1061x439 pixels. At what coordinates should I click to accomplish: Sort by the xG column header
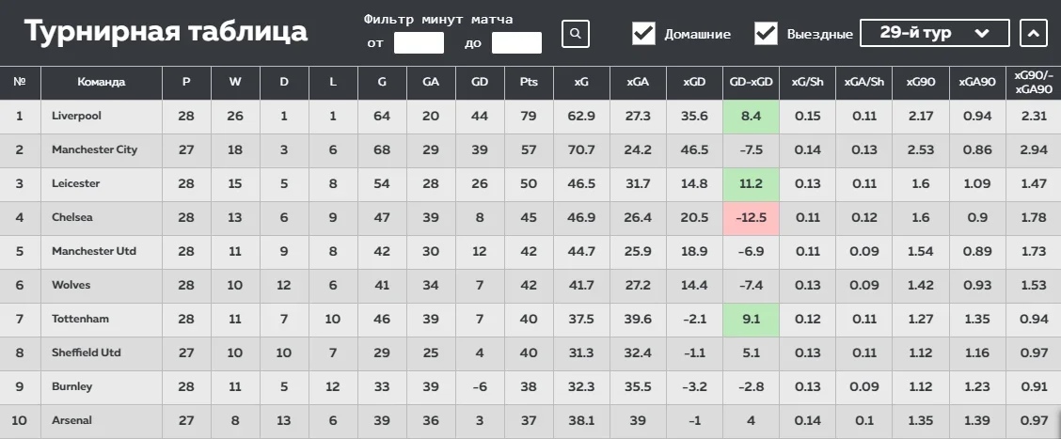pos(581,82)
